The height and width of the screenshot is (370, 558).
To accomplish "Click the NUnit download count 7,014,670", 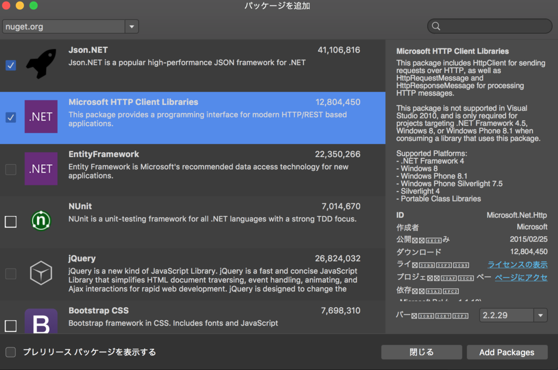I will click(x=341, y=206).
